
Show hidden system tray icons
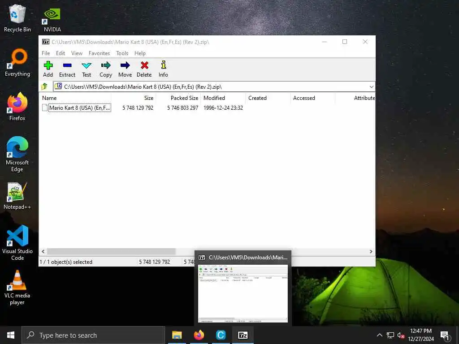click(x=379, y=335)
